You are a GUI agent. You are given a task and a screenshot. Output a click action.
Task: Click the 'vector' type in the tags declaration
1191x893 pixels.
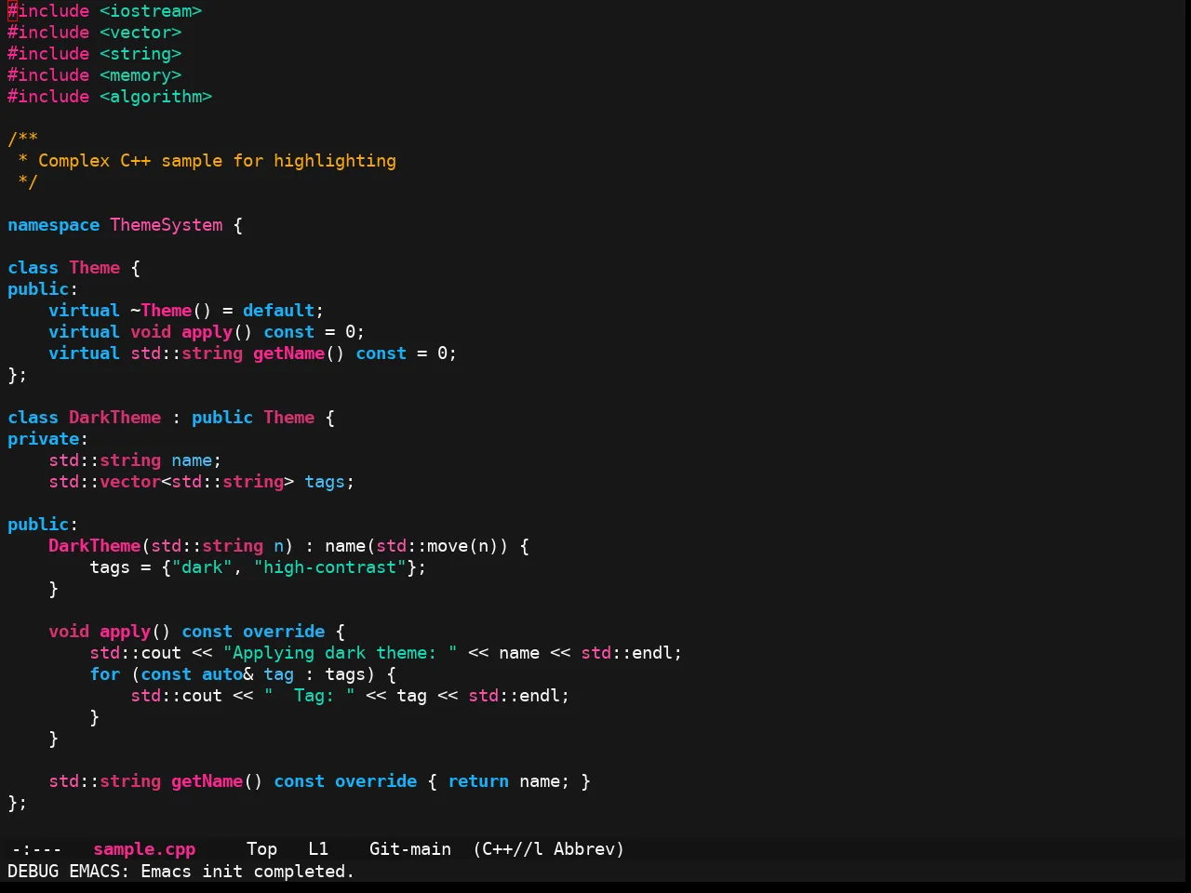(130, 482)
